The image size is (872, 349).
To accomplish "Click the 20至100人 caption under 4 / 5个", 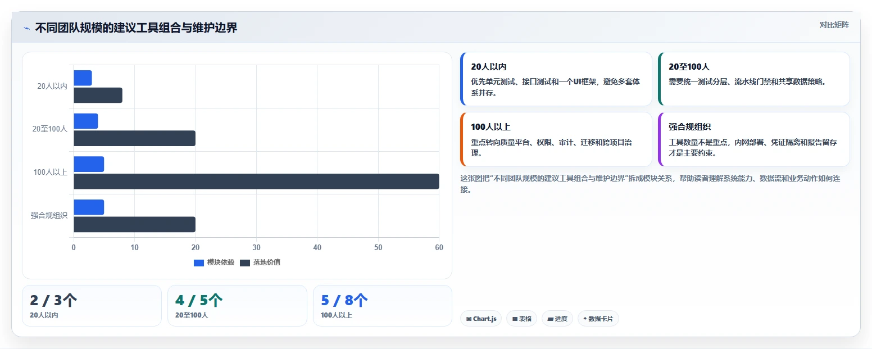I will [x=192, y=315].
